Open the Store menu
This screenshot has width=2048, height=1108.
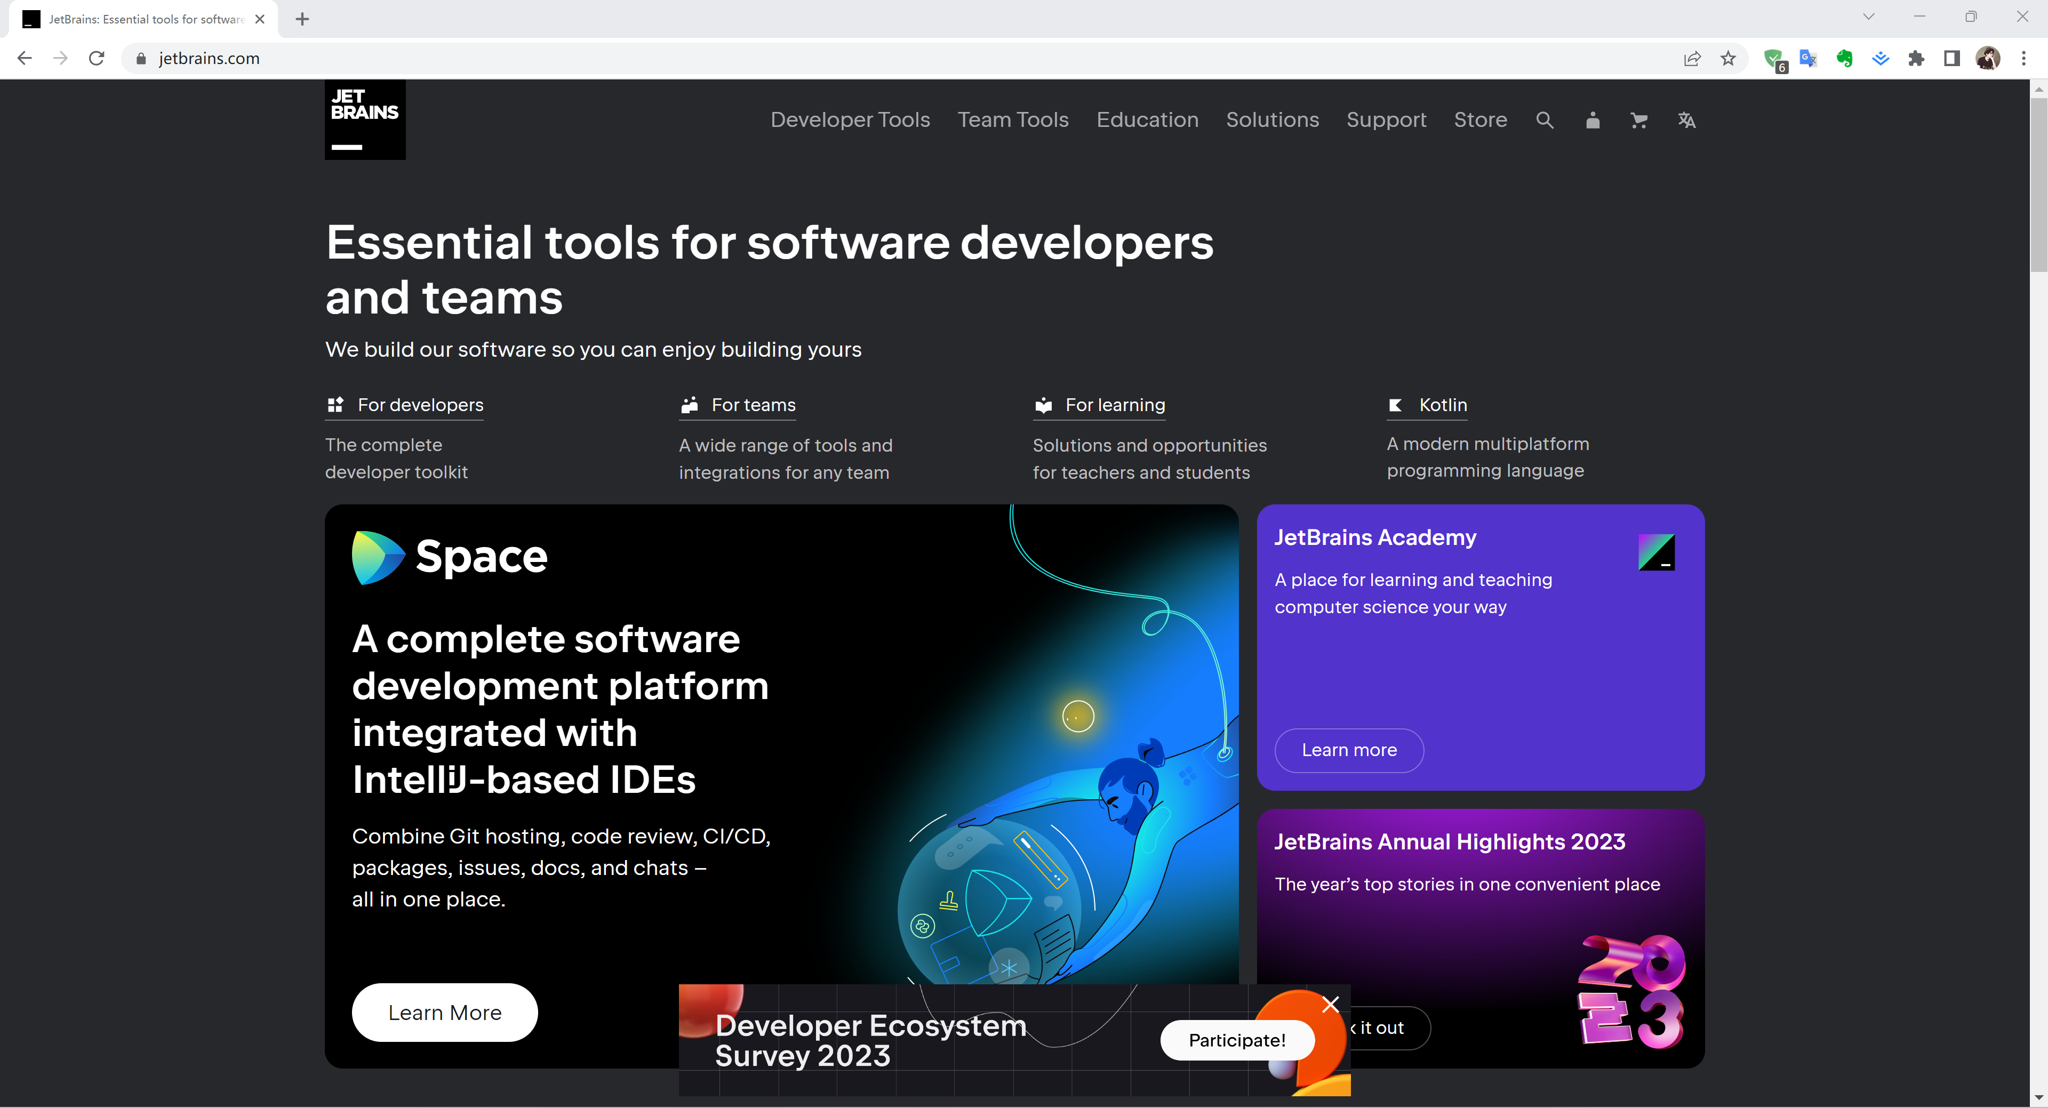point(1481,120)
